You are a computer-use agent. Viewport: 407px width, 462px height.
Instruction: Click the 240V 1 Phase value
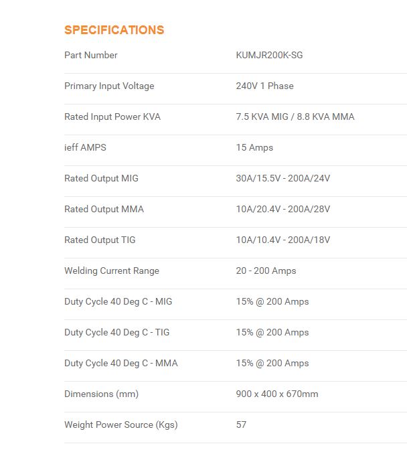point(265,86)
